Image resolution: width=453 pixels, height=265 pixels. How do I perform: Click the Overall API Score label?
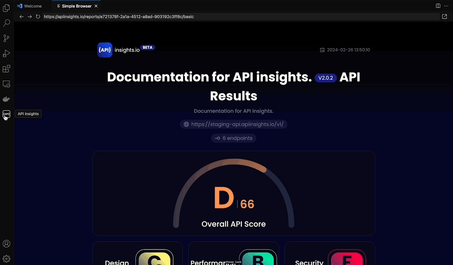233,224
